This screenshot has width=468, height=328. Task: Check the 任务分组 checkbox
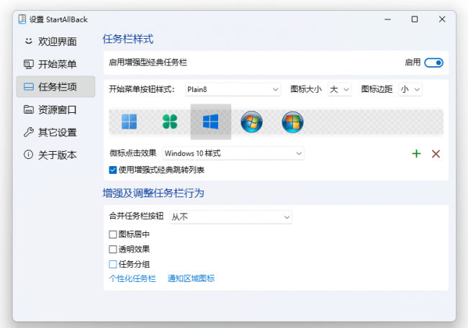tap(113, 264)
